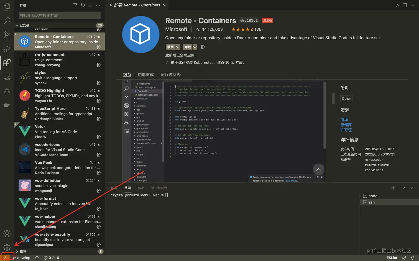419x261 pixels.
Task: Switch to the runtime status tab
Action: (x=170, y=75)
